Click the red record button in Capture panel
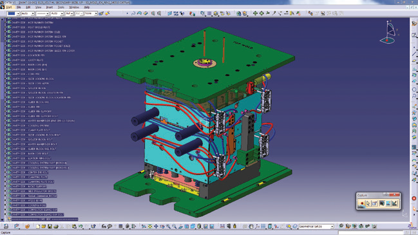 (x=362, y=203)
